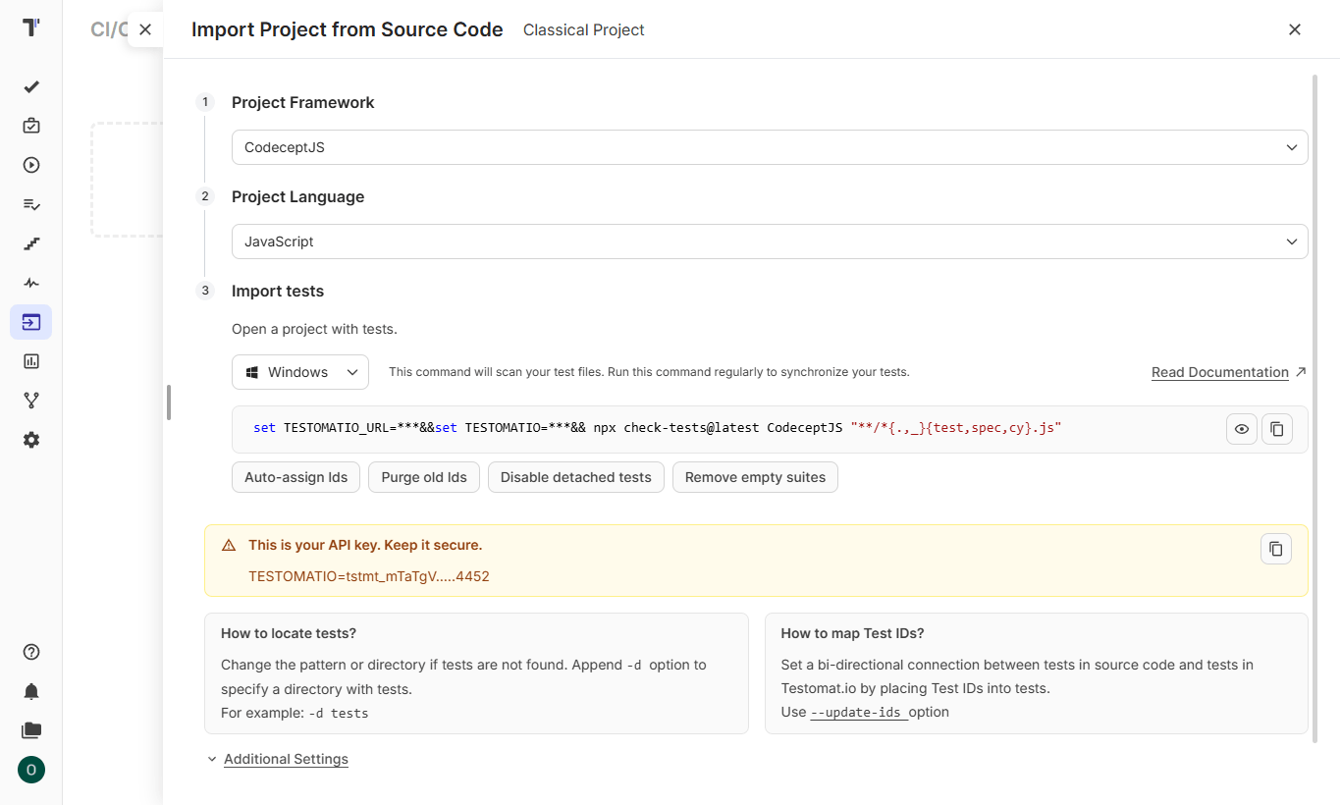Click the 'Import tests' step heading
Screen dimensions: 1341x805
(x=278, y=291)
